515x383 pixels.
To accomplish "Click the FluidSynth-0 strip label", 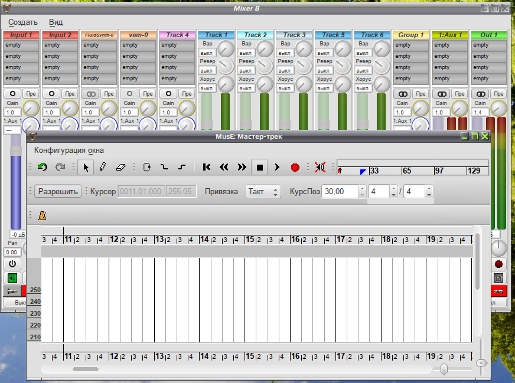I will 99,35.
